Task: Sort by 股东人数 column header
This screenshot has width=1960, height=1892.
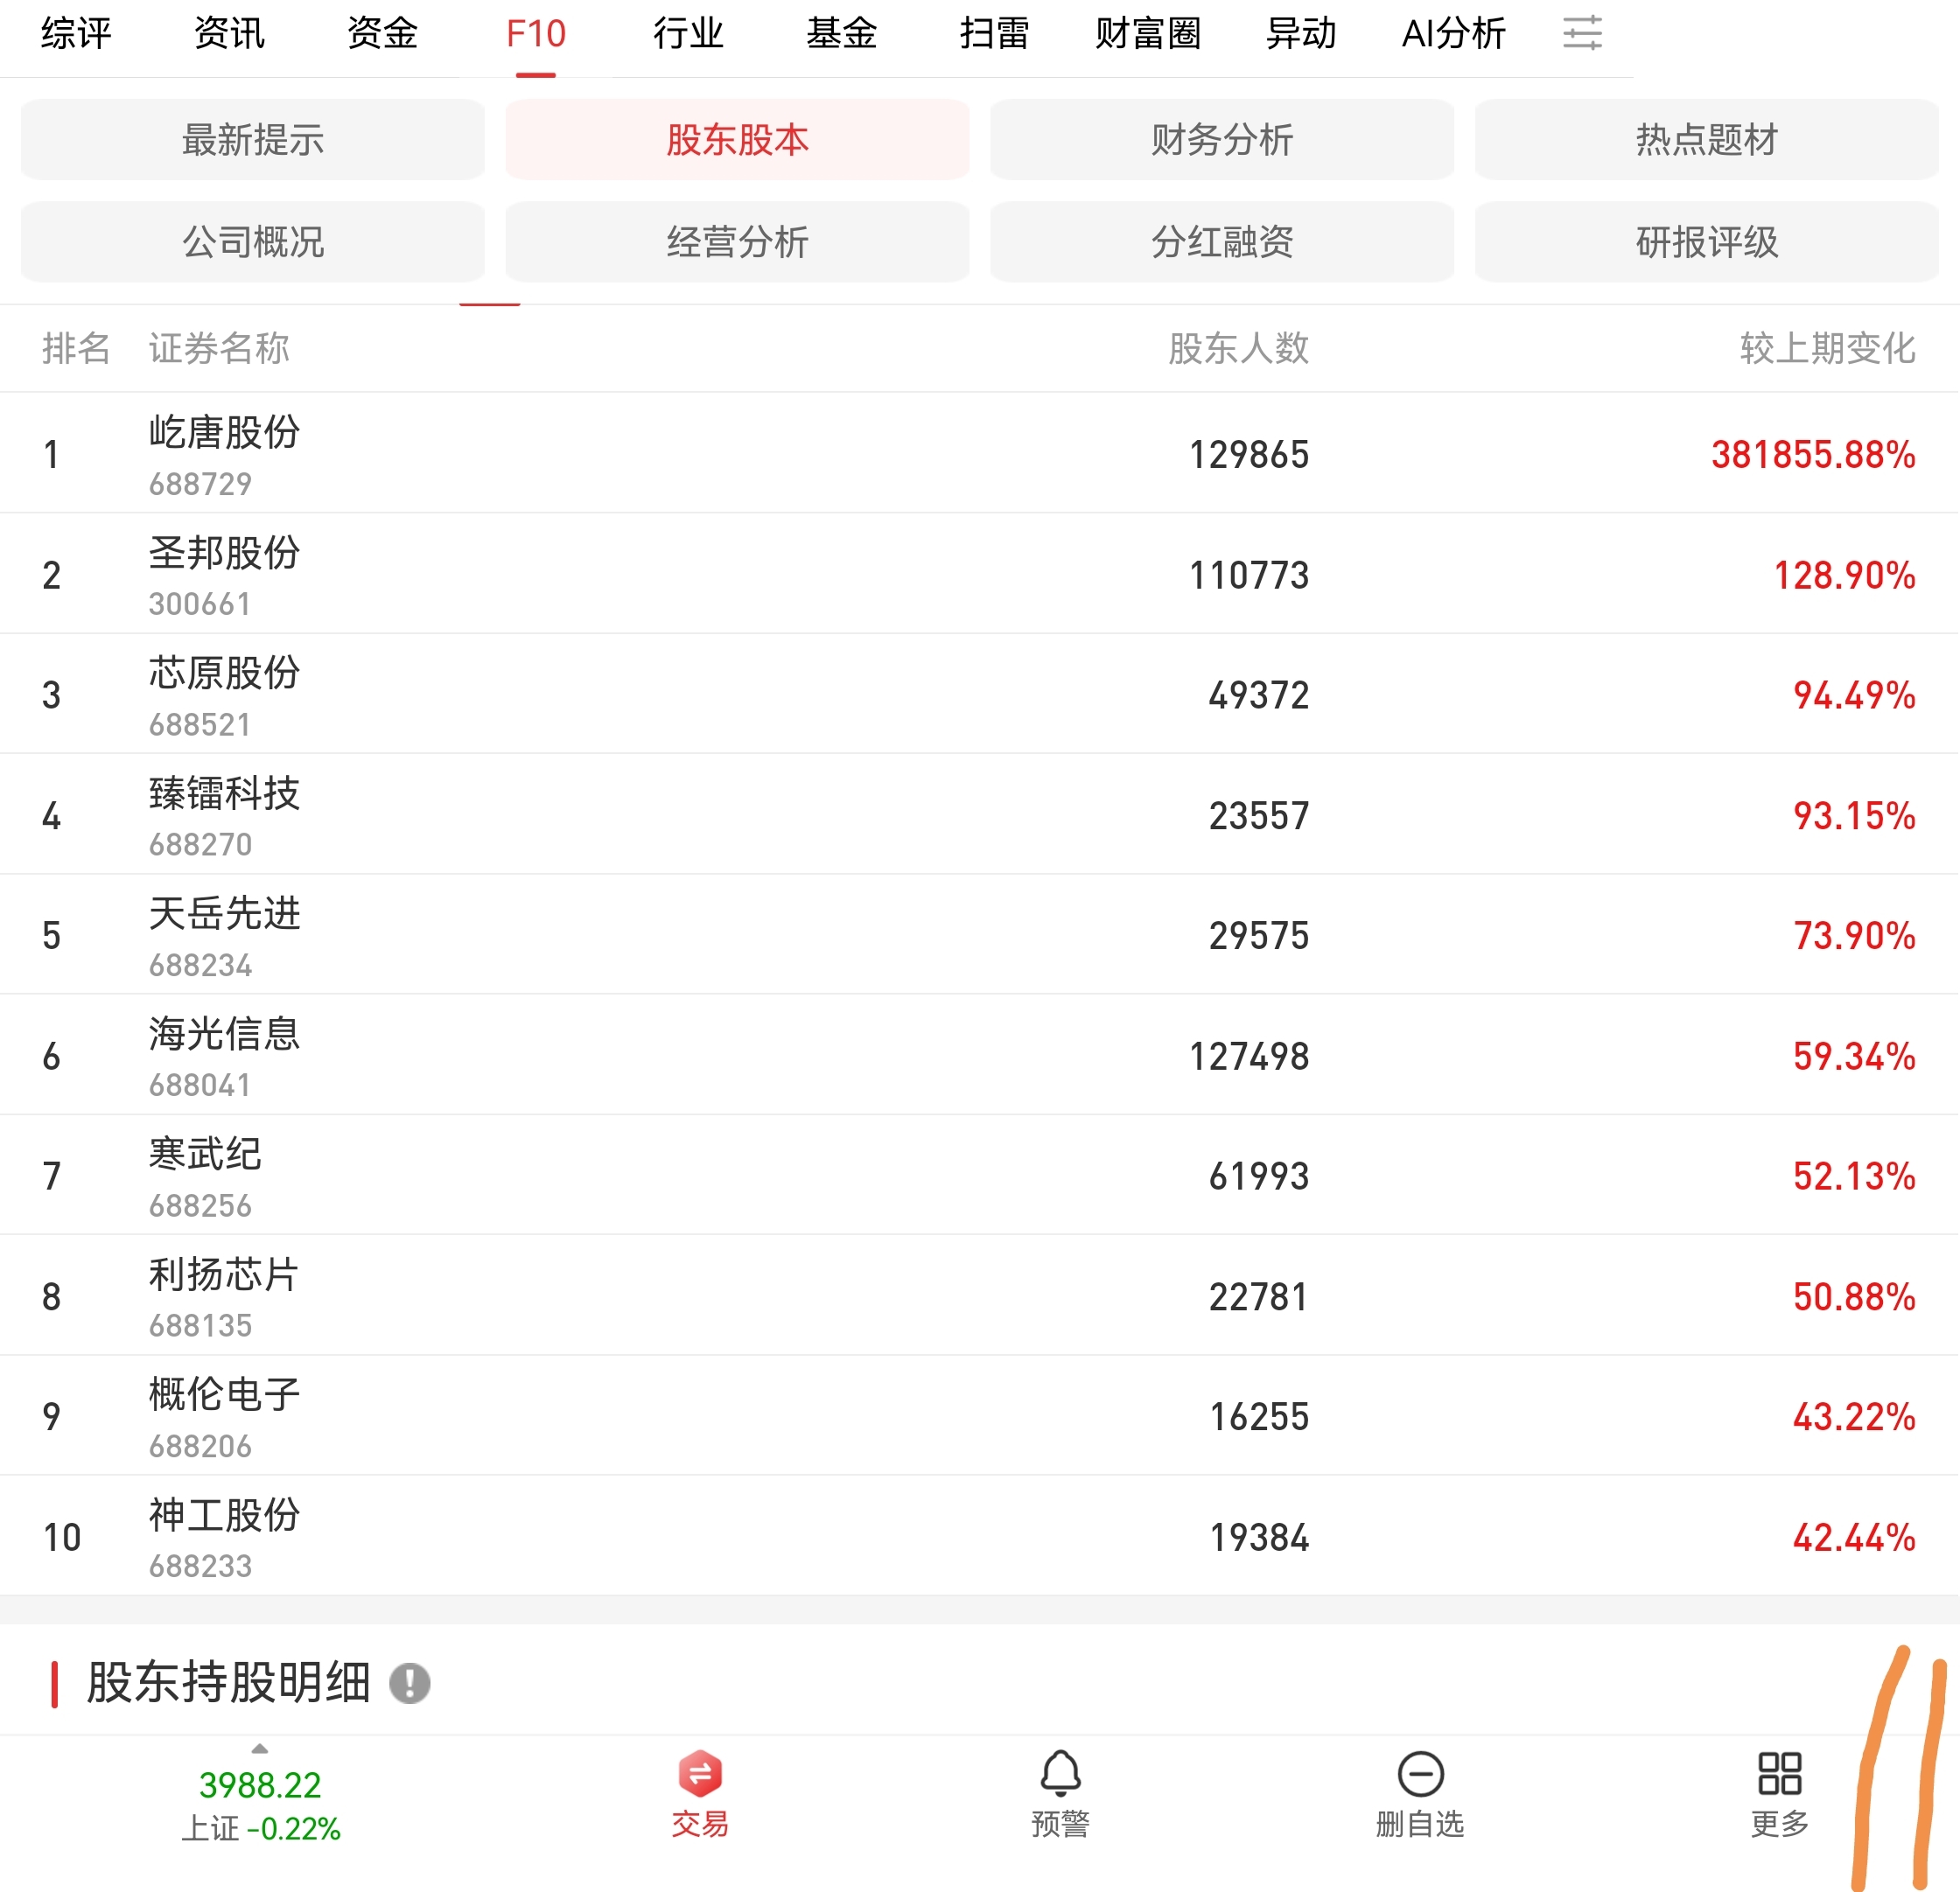Action: tap(1238, 349)
